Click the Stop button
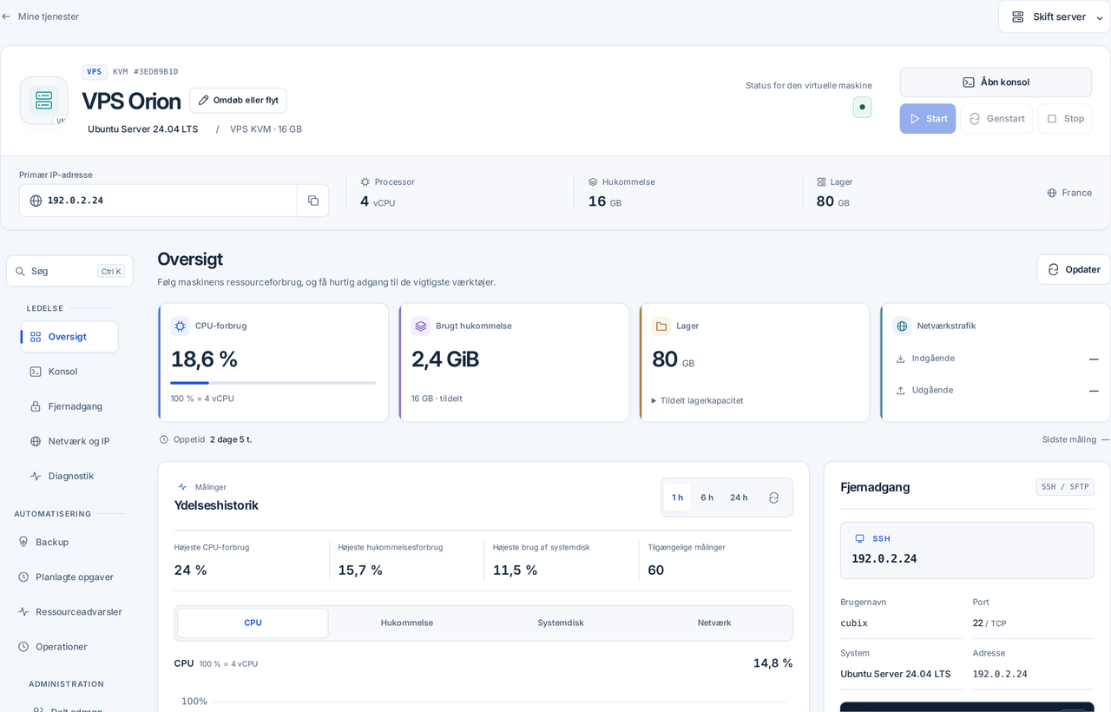The image size is (1111, 712). pos(1065,119)
